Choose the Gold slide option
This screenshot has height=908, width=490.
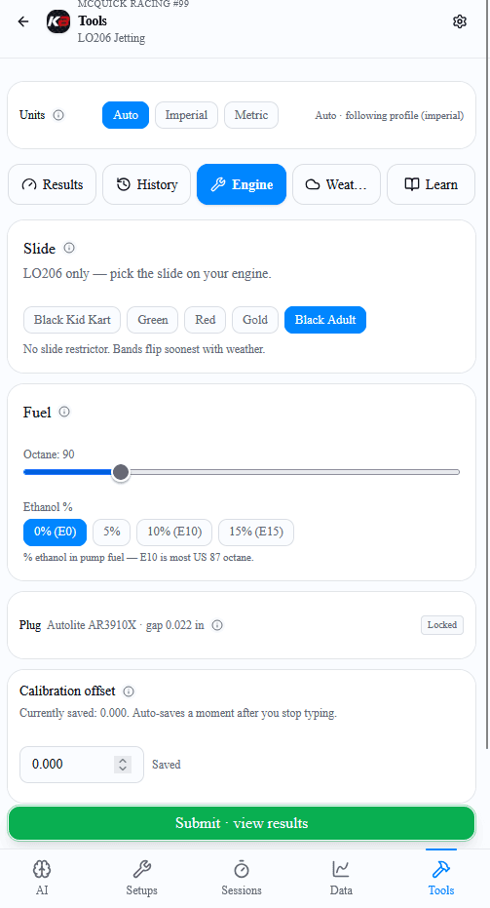tap(255, 320)
